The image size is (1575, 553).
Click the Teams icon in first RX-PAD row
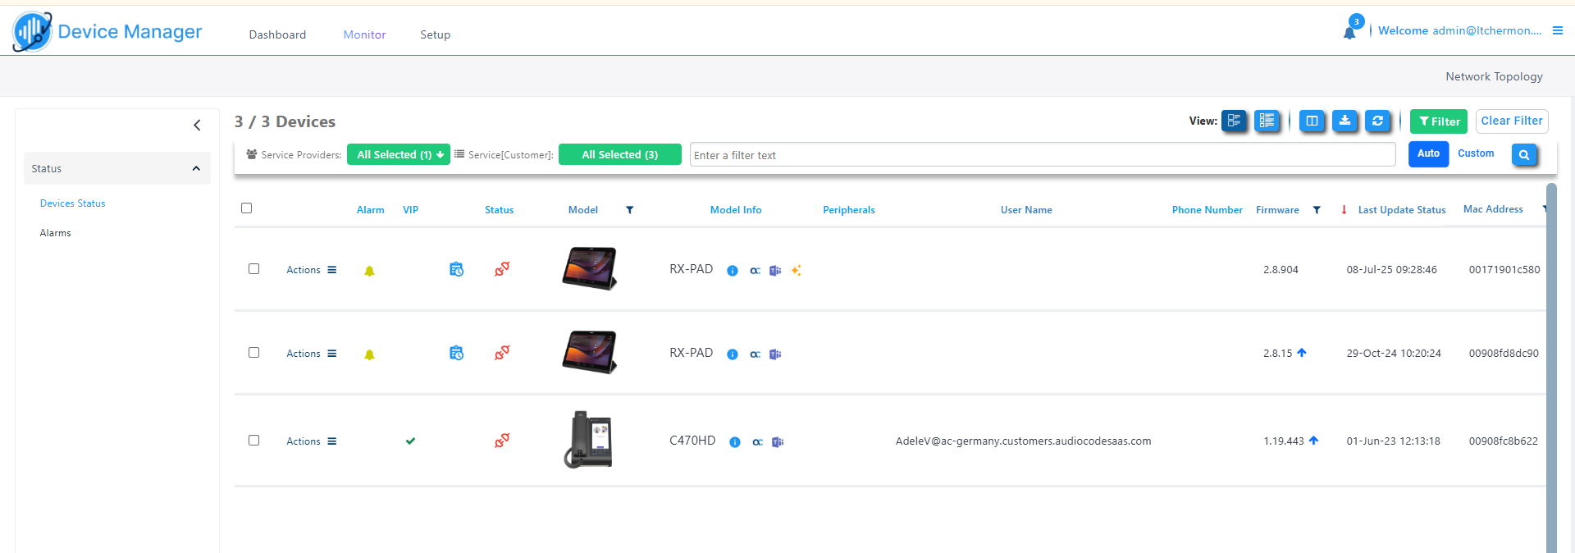tap(775, 271)
